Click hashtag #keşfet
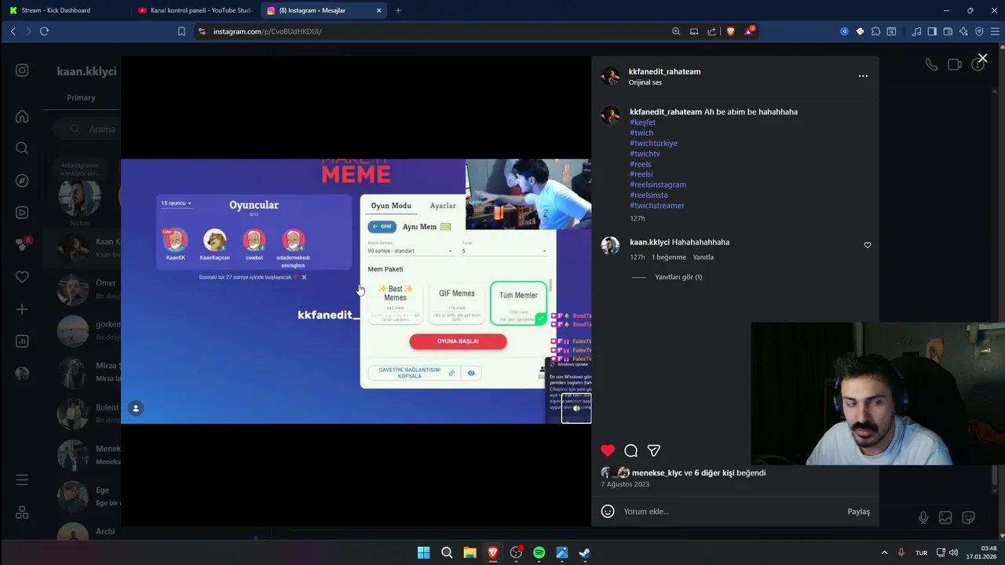The image size is (1005, 565). [642, 122]
